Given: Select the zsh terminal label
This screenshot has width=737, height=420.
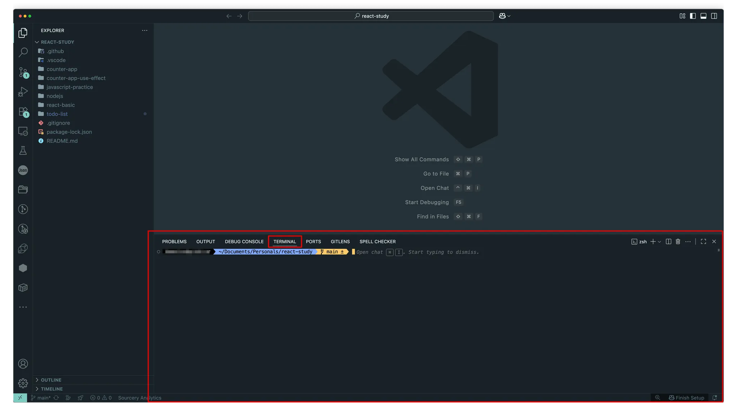Looking at the screenshot, I should 639,242.
